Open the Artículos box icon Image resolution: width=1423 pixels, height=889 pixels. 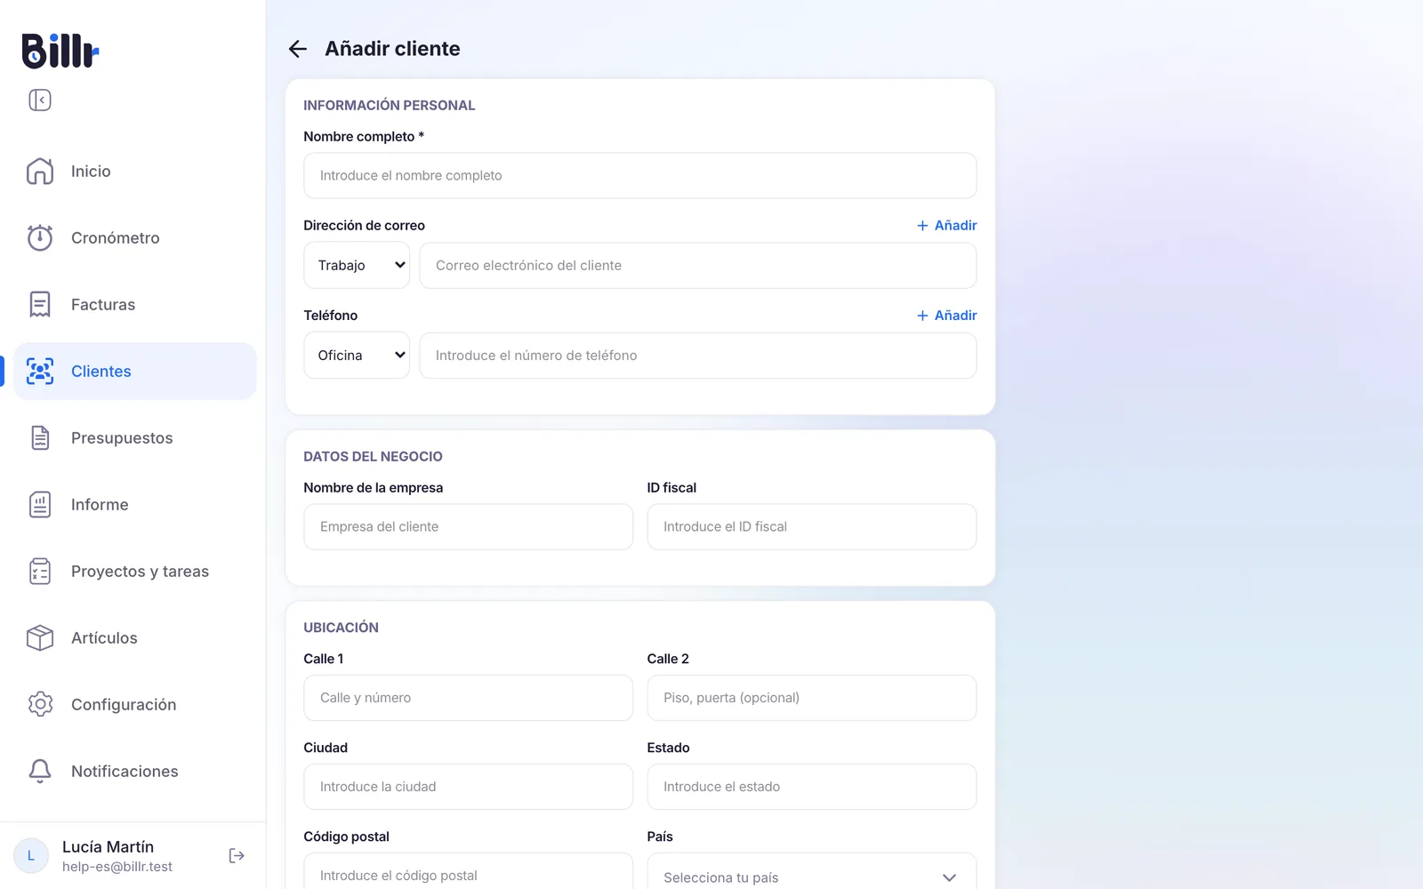coord(40,637)
